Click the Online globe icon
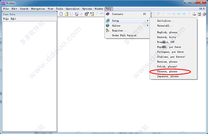The width and height of the screenshot is (208, 134). 108,25
